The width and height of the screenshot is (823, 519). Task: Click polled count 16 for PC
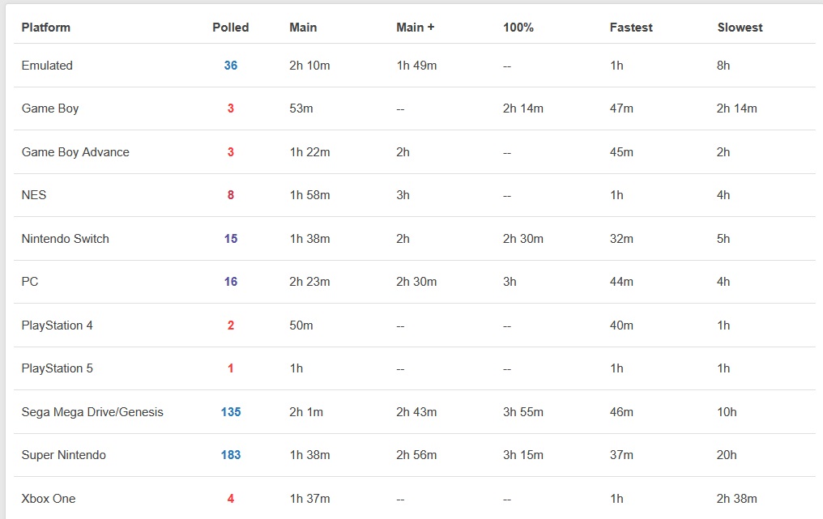click(x=231, y=282)
